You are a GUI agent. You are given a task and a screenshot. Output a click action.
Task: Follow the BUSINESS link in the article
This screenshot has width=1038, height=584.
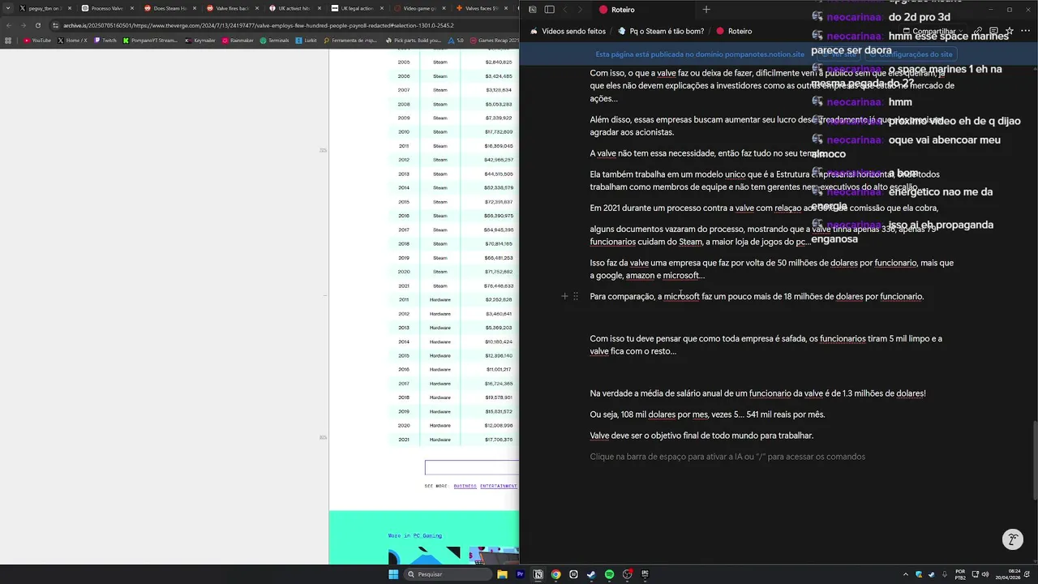[x=465, y=486]
